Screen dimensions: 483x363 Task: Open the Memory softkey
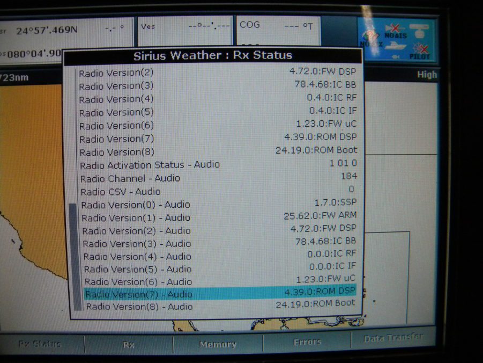(x=218, y=344)
